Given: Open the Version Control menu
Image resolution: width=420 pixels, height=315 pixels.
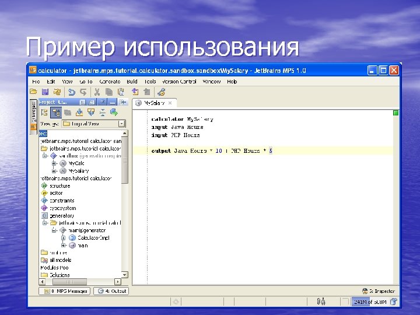Looking at the screenshot, I should tap(179, 82).
